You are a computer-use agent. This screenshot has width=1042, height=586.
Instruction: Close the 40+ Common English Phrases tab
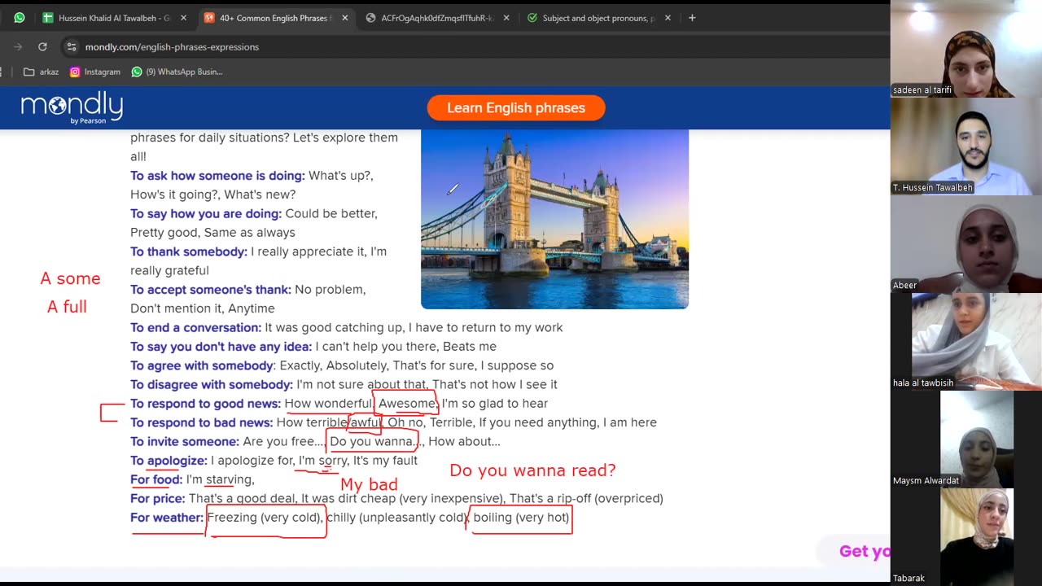pos(344,18)
